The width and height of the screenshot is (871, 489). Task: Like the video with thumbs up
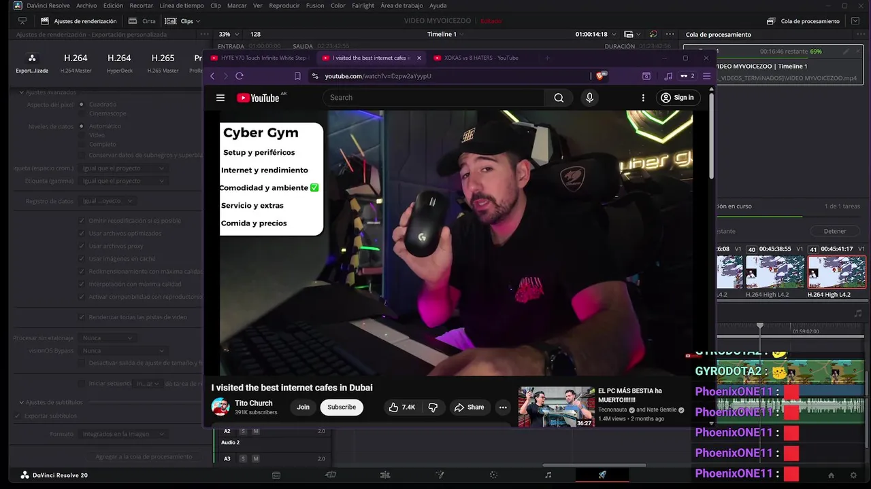[401, 407]
